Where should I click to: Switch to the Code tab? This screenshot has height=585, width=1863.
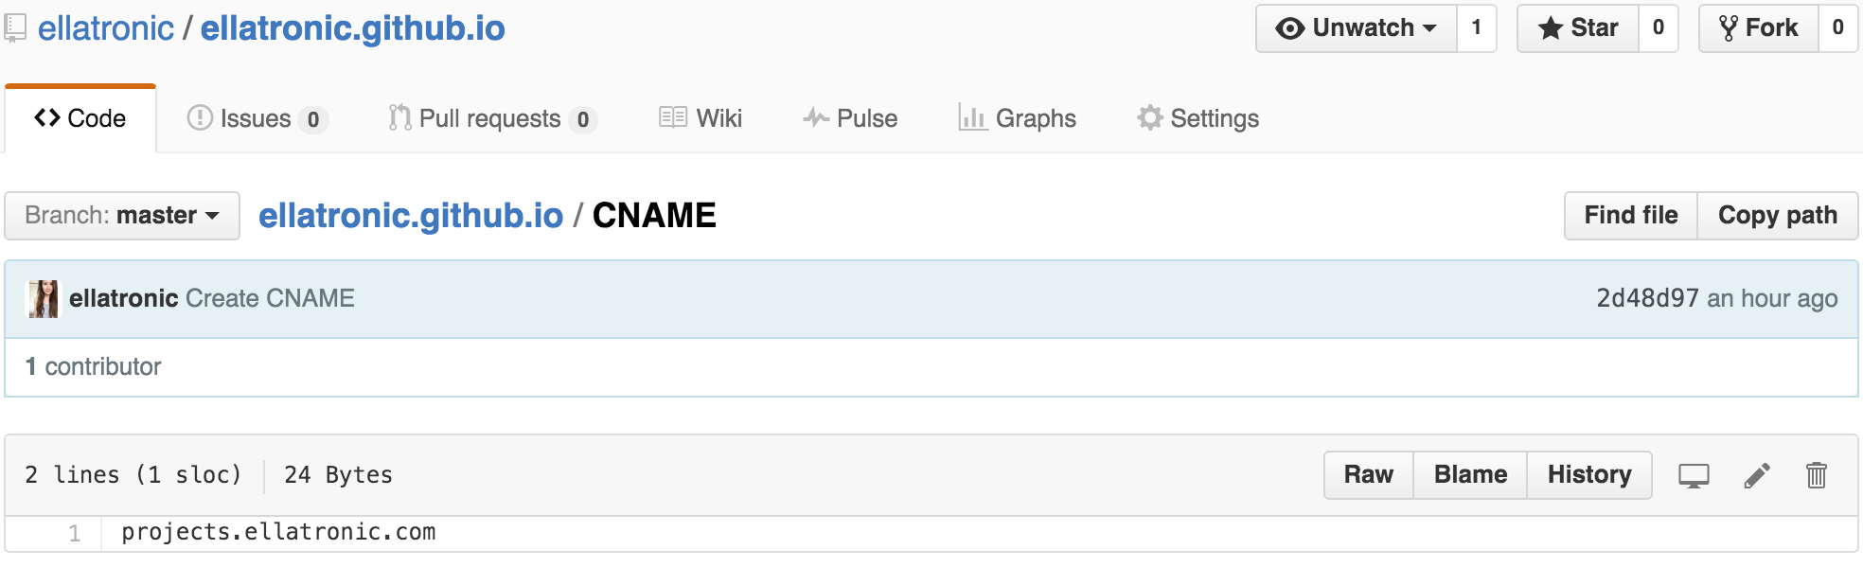(80, 118)
